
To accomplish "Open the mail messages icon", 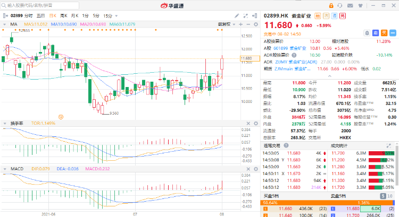I will pyautogui.click(x=350, y=5).
